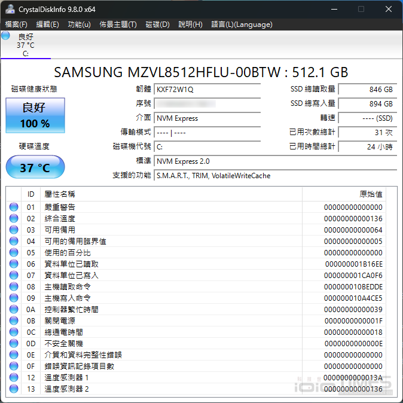Click raw value 000000010BEDDE

click(x=353, y=286)
